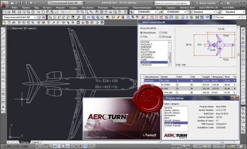The width and height of the screenshot is (247, 149).
Task: Click the cursor arrow icon on AeroTURN toolbar
Action: coord(68,23)
